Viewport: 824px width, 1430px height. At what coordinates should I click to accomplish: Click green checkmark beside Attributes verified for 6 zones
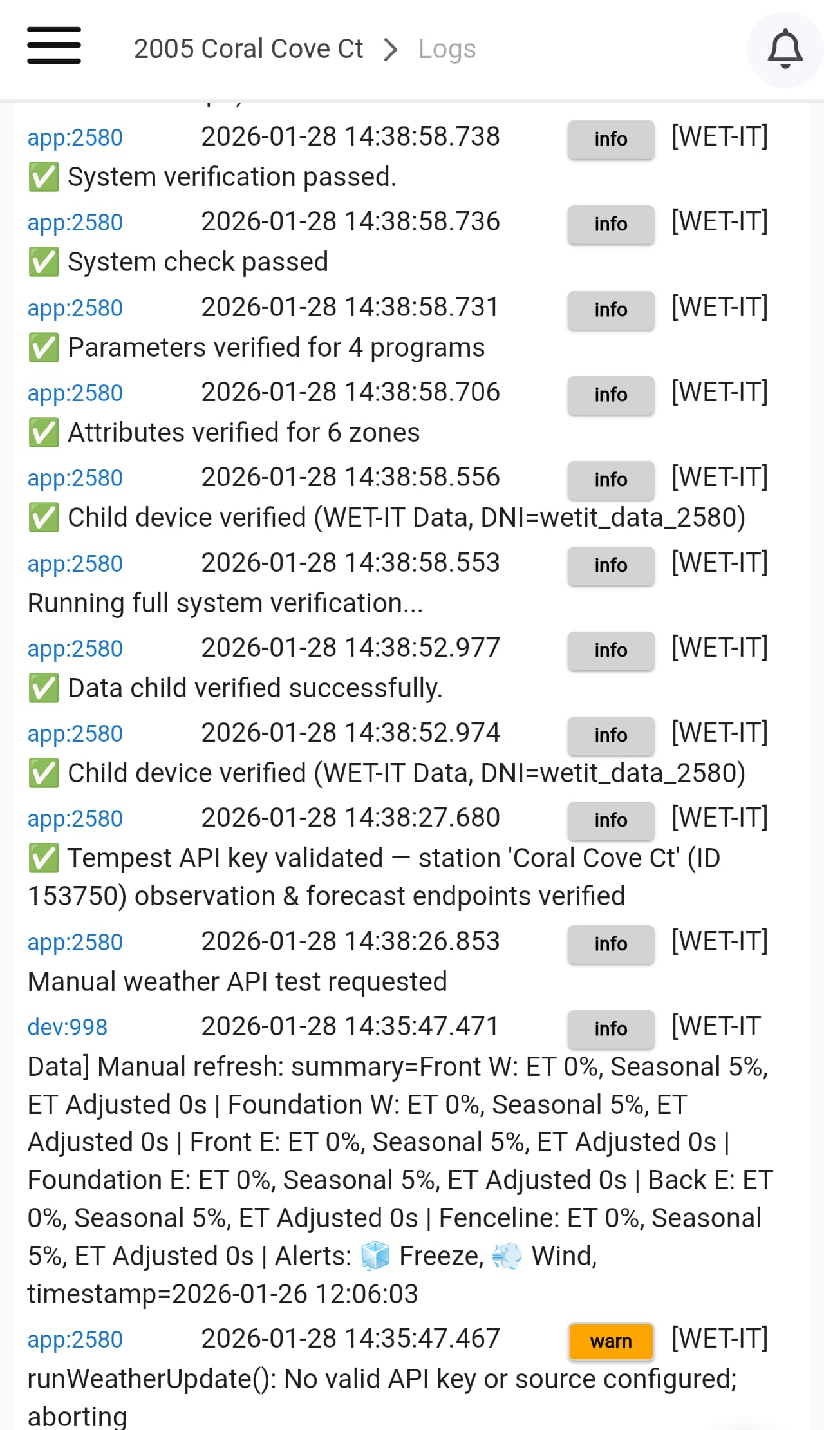pos(44,433)
